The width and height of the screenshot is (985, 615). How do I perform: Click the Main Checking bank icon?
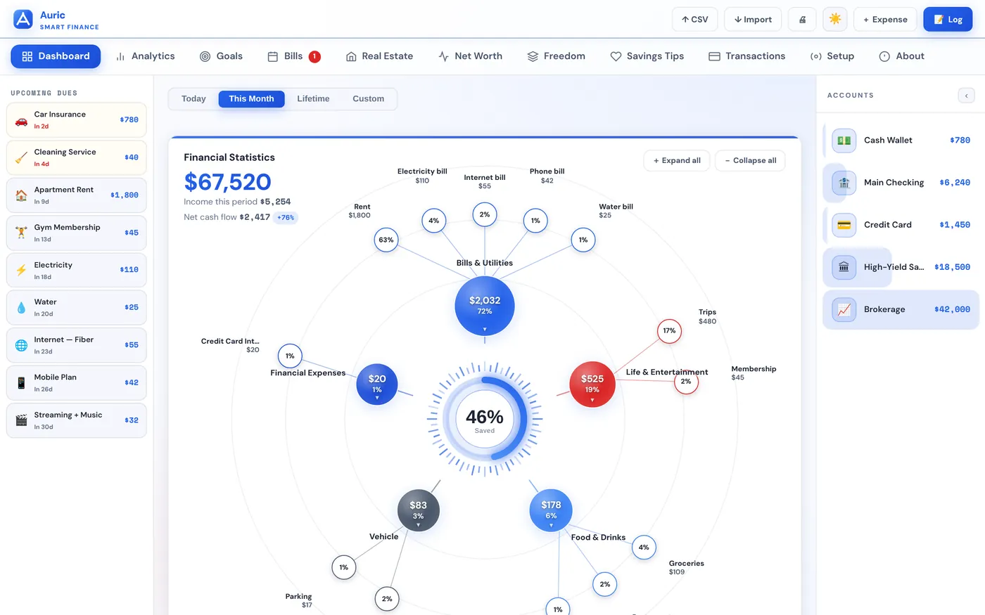click(844, 183)
